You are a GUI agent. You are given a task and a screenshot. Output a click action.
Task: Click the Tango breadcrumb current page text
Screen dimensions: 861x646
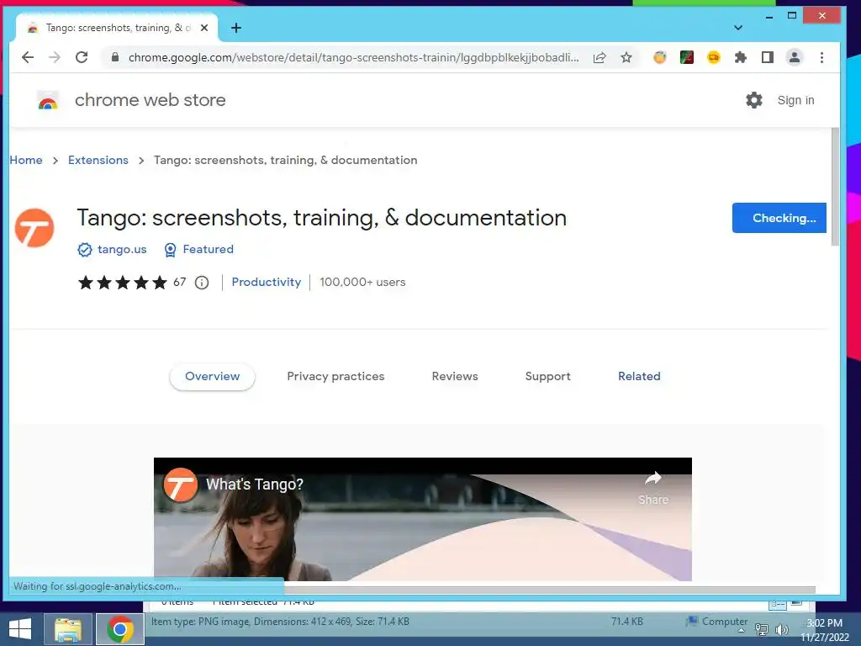pos(286,160)
